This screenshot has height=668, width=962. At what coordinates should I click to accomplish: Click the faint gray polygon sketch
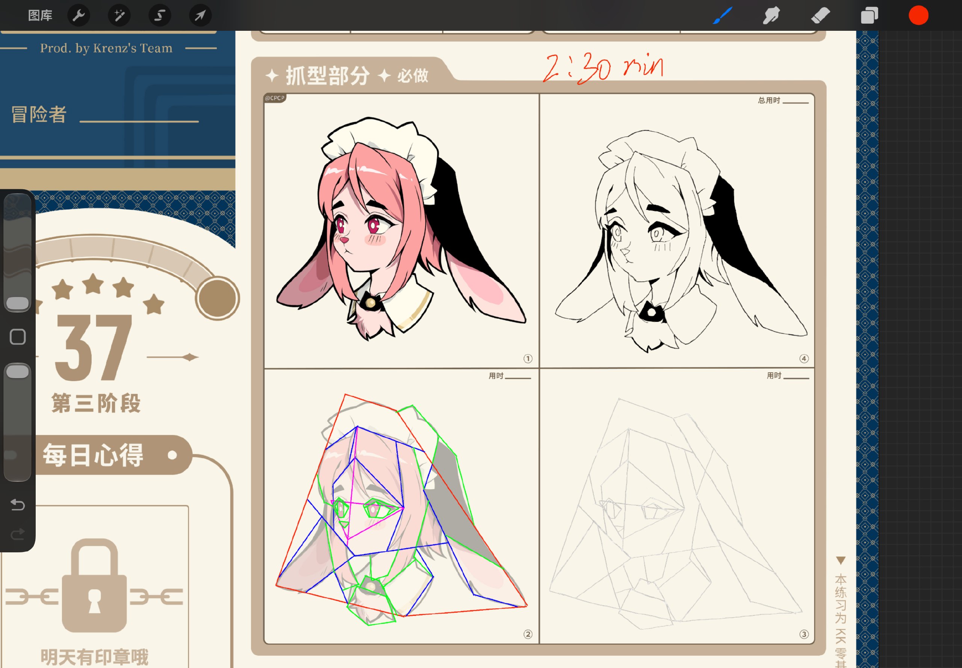tap(676, 514)
